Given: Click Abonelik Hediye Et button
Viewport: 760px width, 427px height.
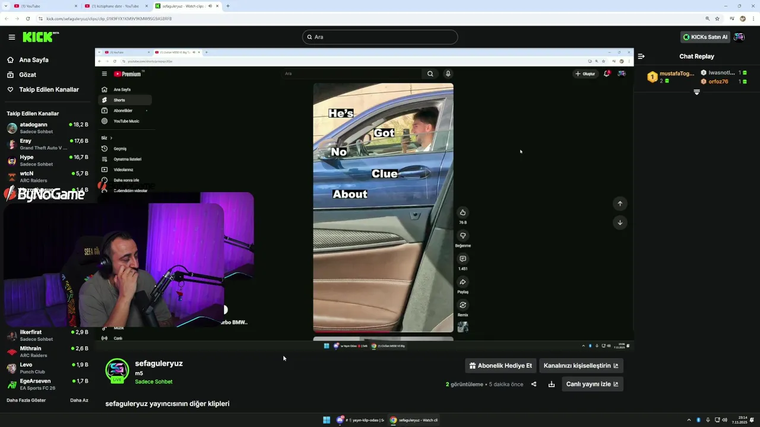Looking at the screenshot, I should (501, 366).
